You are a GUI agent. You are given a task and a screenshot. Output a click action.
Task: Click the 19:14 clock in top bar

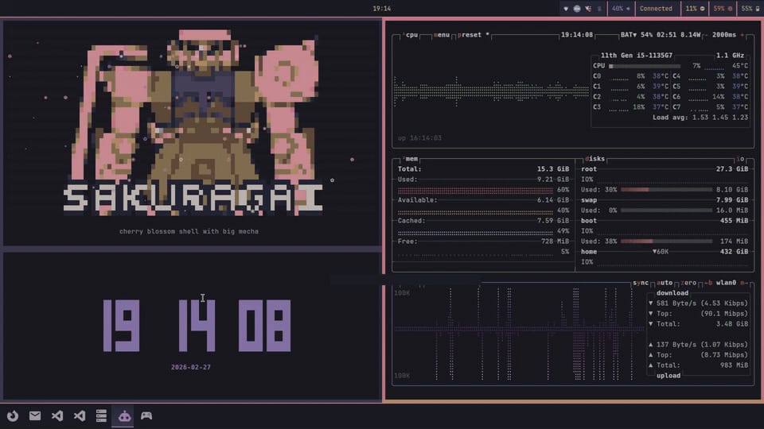coord(381,9)
